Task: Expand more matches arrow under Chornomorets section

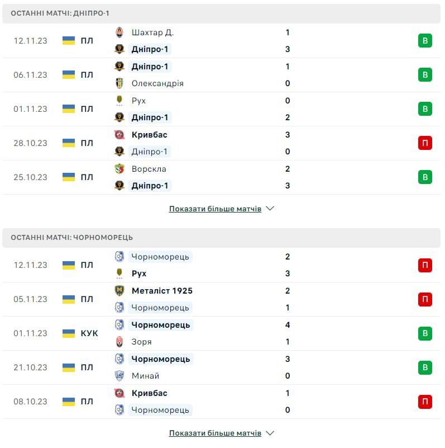Action: [270, 433]
